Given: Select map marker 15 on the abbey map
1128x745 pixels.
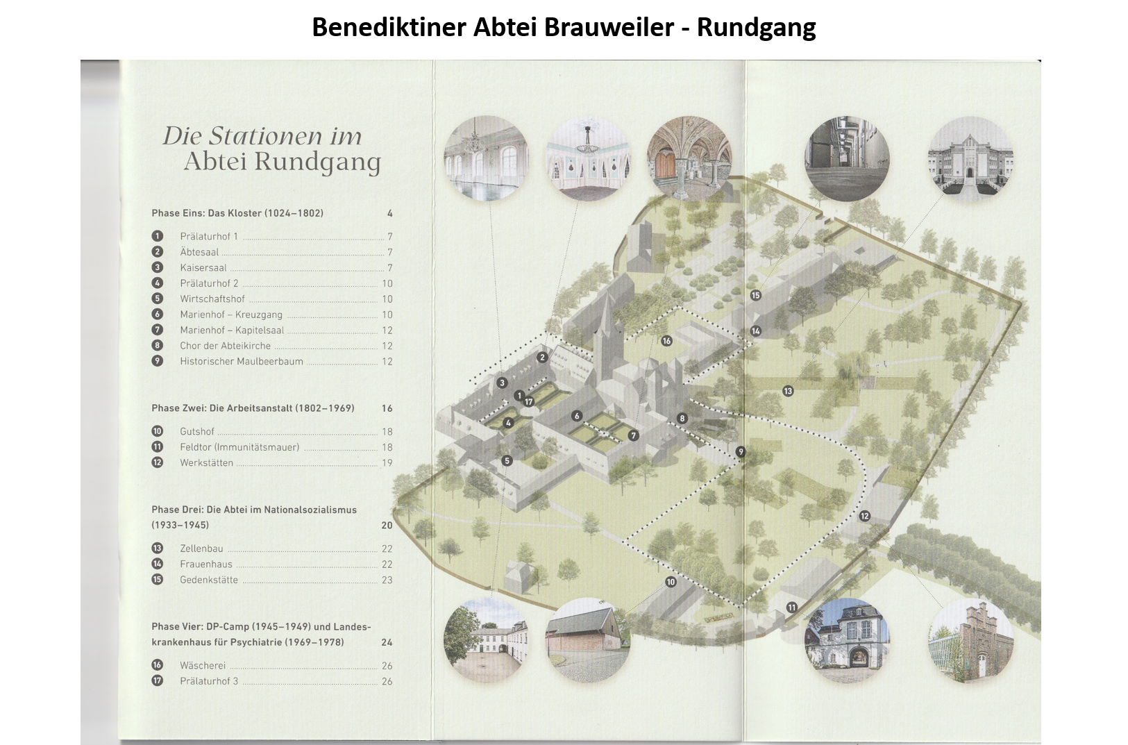Looking at the screenshot, I should click(756, 295).
